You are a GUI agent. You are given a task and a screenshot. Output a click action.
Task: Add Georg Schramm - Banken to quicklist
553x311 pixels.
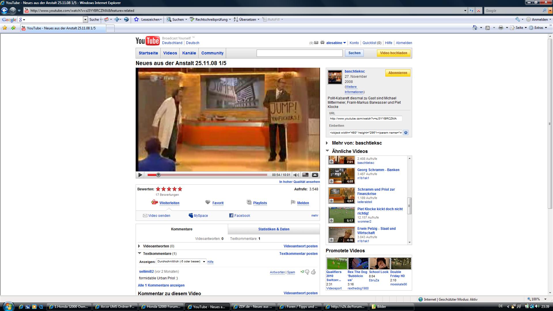(331, 181)
